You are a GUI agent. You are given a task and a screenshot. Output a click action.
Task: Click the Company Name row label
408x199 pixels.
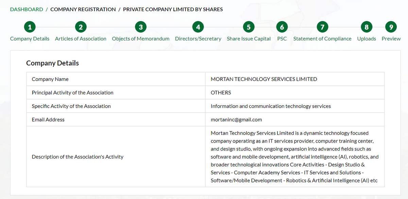[x=50, y=79]
